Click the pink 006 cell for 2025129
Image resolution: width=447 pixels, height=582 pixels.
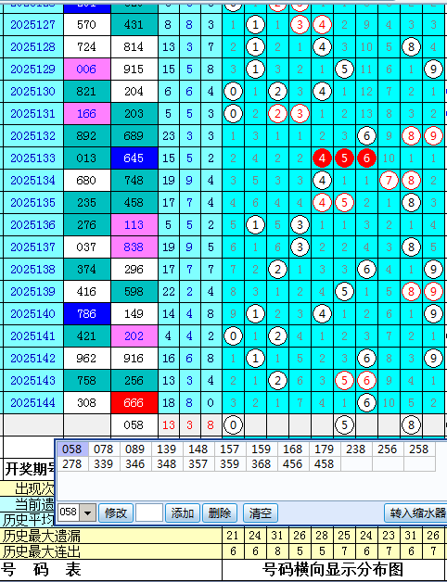86,69
